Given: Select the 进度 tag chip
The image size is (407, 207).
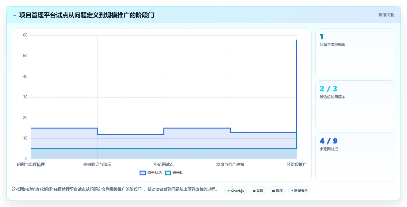Looking at the screenshot, I should tap(277, 191).
